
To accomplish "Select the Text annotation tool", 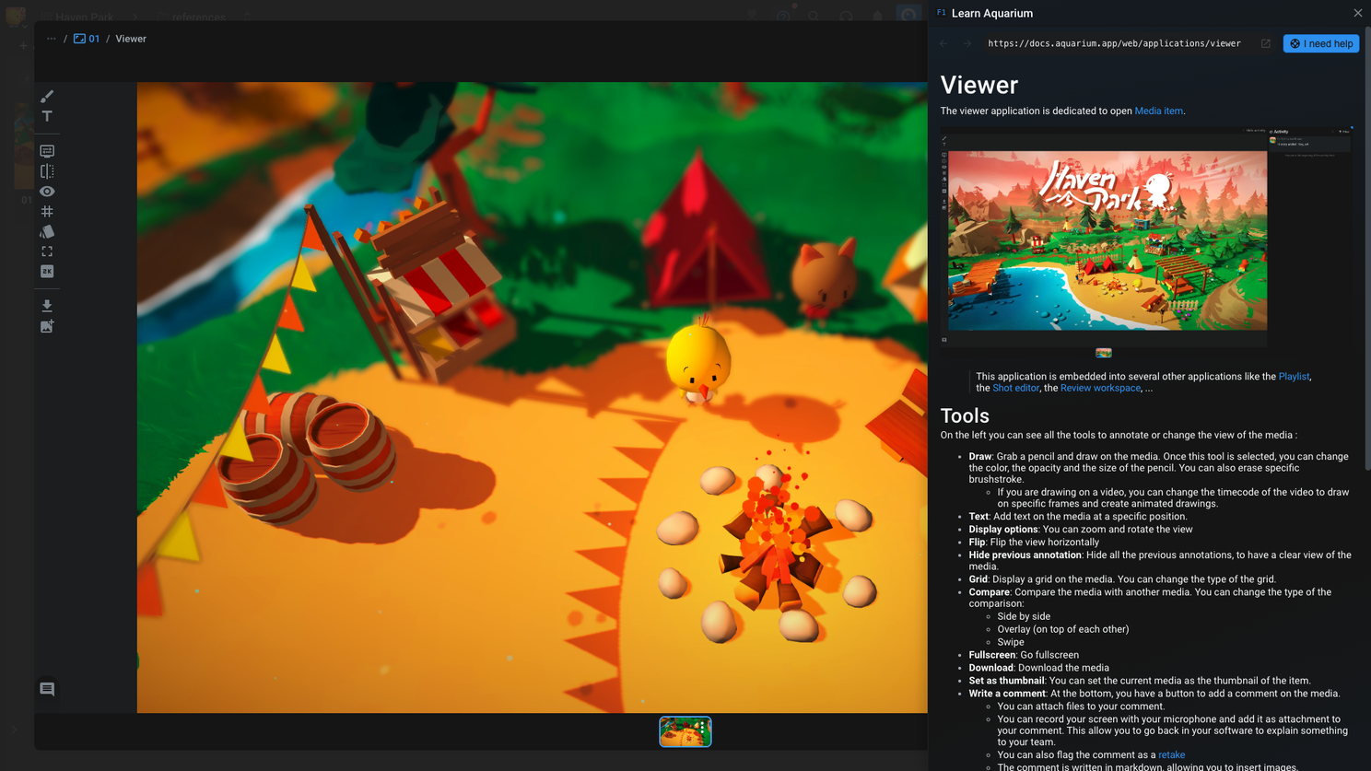I will coord(47,117).
